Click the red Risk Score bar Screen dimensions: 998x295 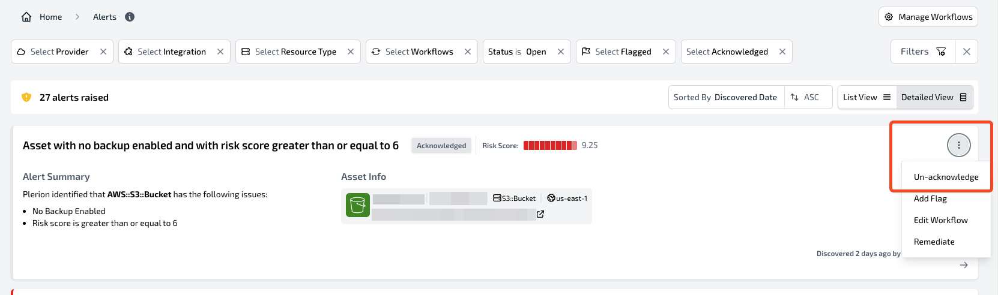[x=550, y=145]
